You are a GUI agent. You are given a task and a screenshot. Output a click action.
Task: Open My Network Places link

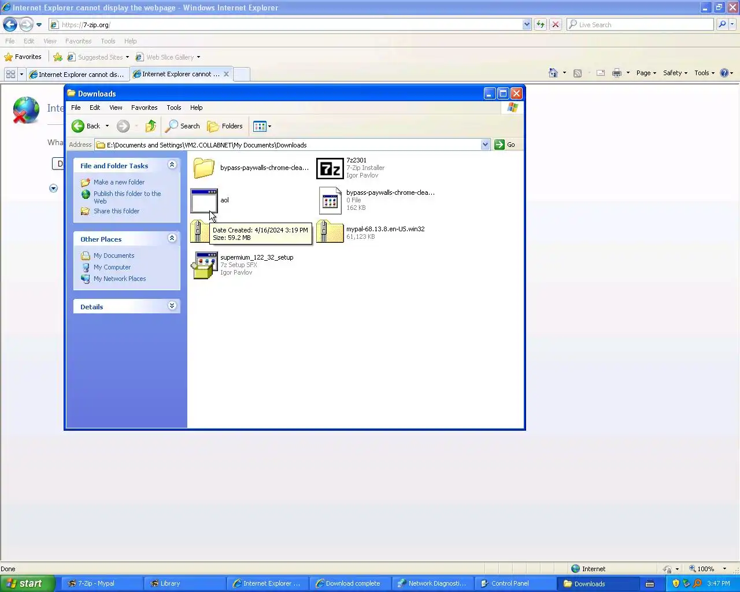tap(120, 279)
